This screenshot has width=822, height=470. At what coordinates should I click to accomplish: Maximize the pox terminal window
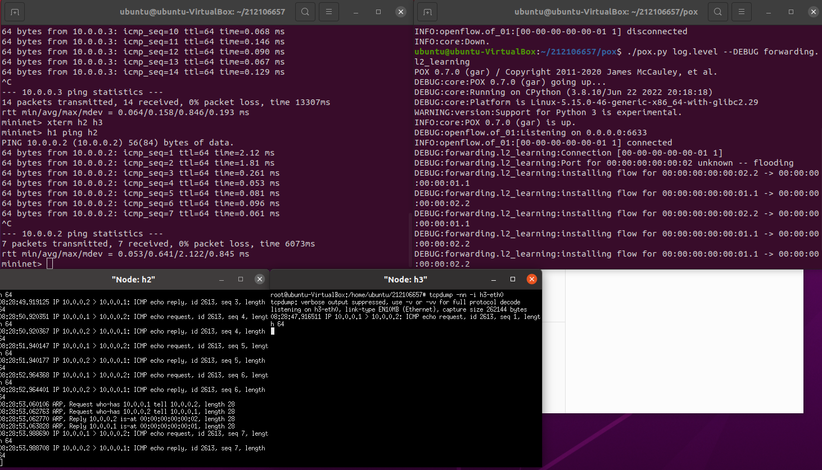[x=791, y=12]
